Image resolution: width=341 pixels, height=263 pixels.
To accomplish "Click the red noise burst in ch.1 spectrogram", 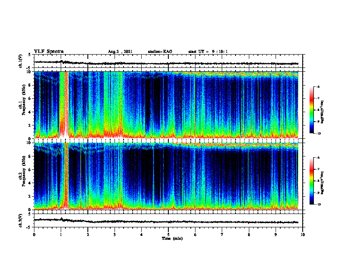I will (x=67, y=105).
